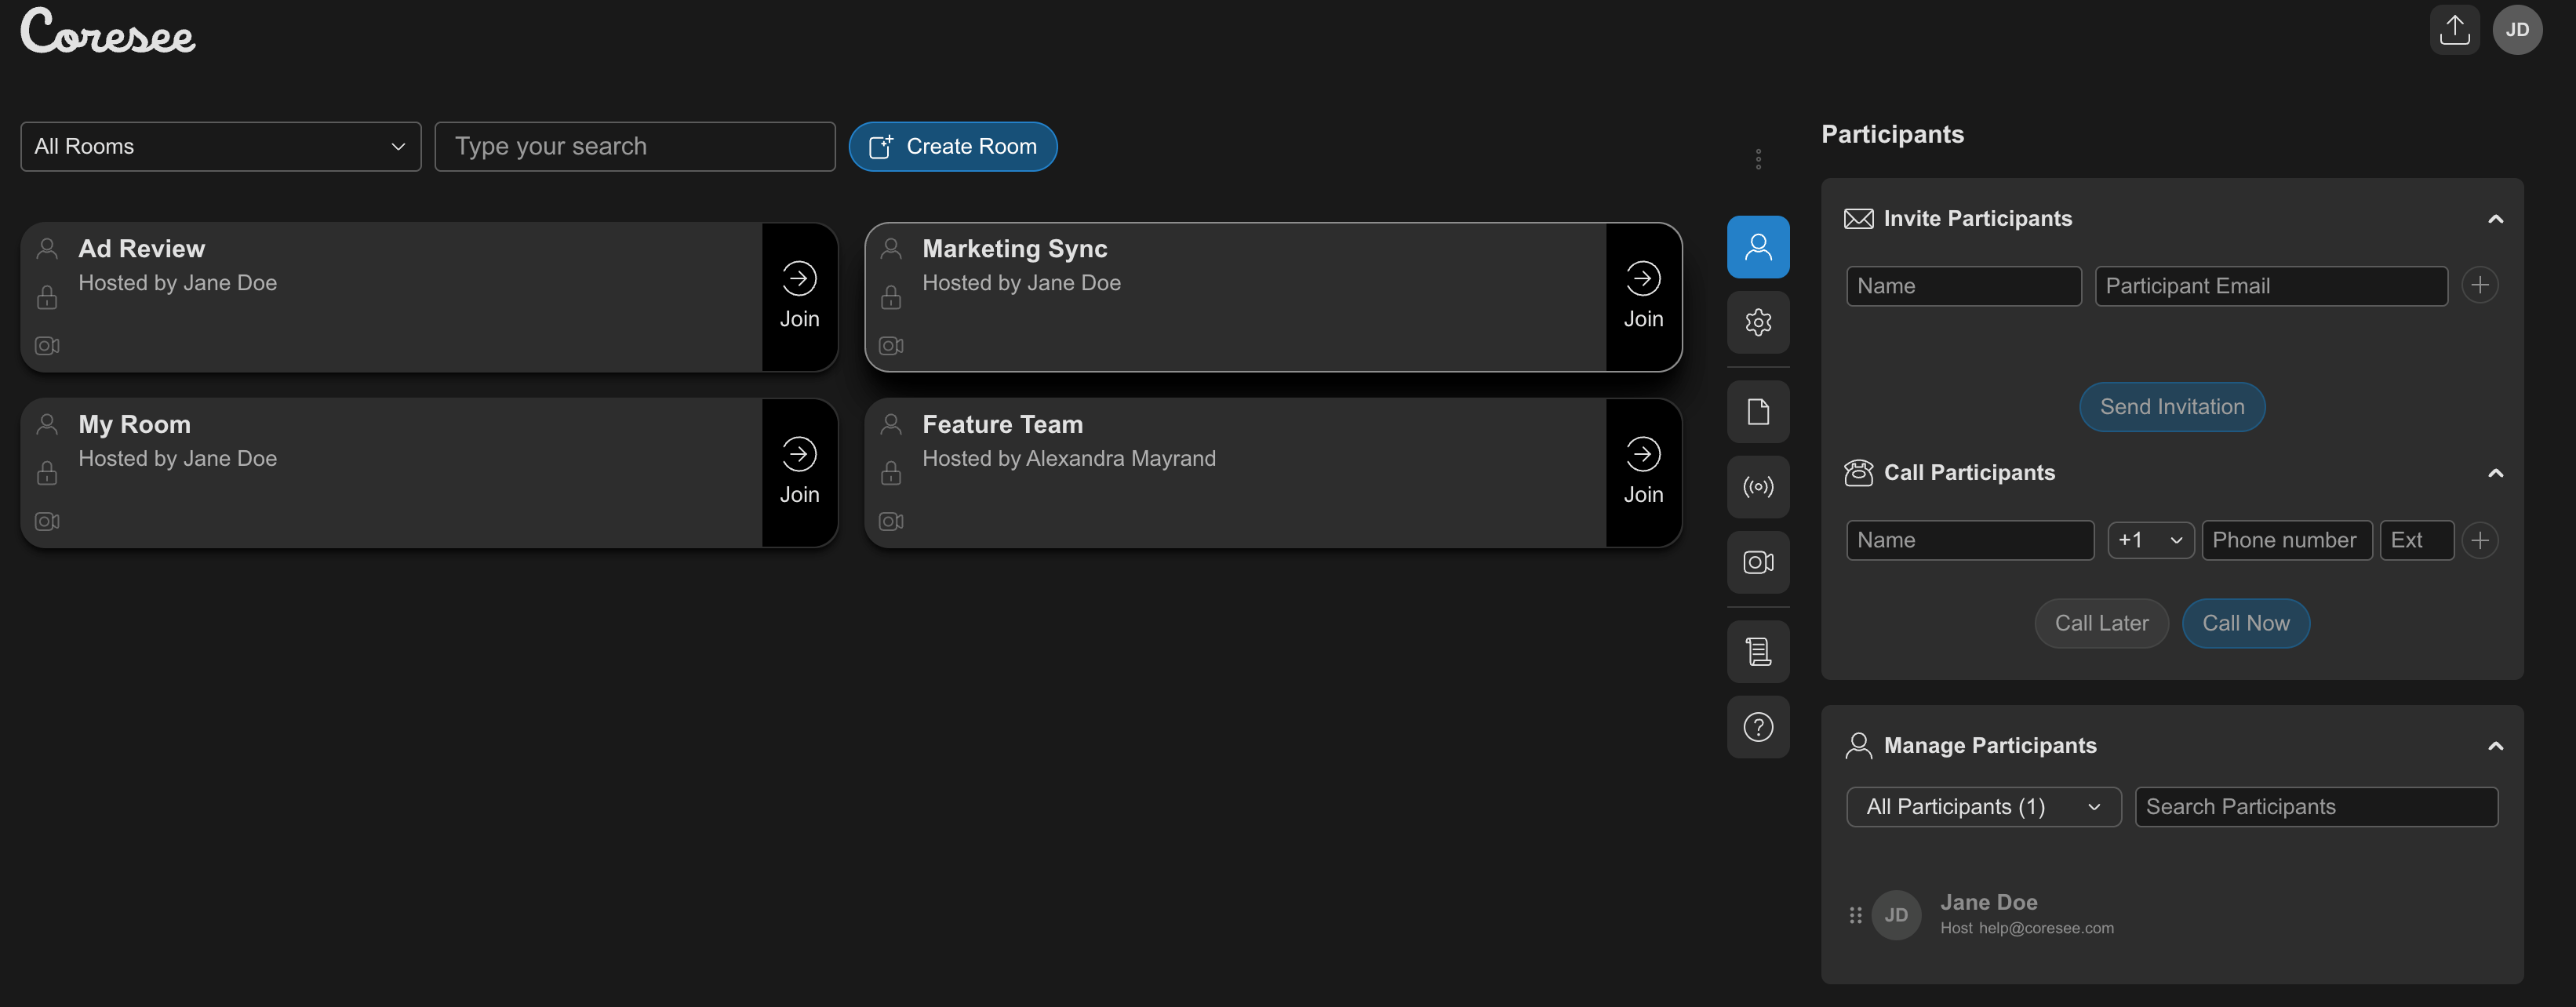Open the Recording camera panel icon

[x=1758, y=562]
